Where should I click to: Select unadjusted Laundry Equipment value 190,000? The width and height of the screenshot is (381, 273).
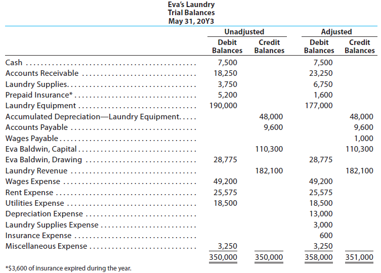pos(223,106)
